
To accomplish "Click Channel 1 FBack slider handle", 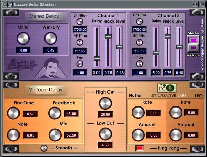I will click(108, 37).
